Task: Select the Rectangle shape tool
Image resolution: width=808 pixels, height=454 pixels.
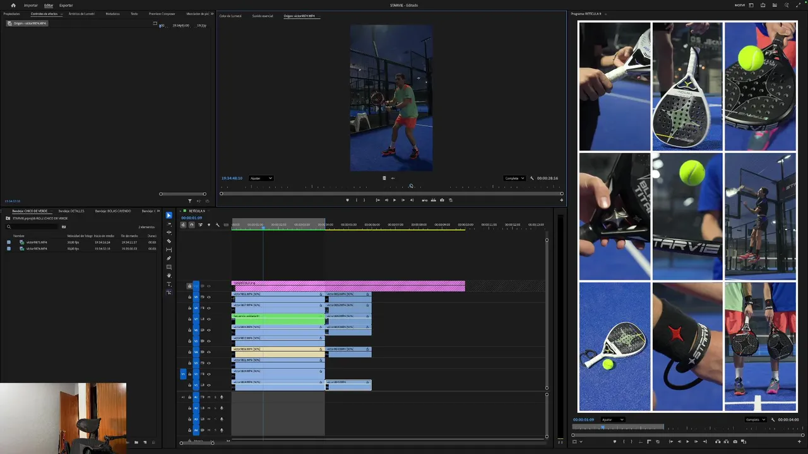Action: pyautogui.click(x=169, y=267)
